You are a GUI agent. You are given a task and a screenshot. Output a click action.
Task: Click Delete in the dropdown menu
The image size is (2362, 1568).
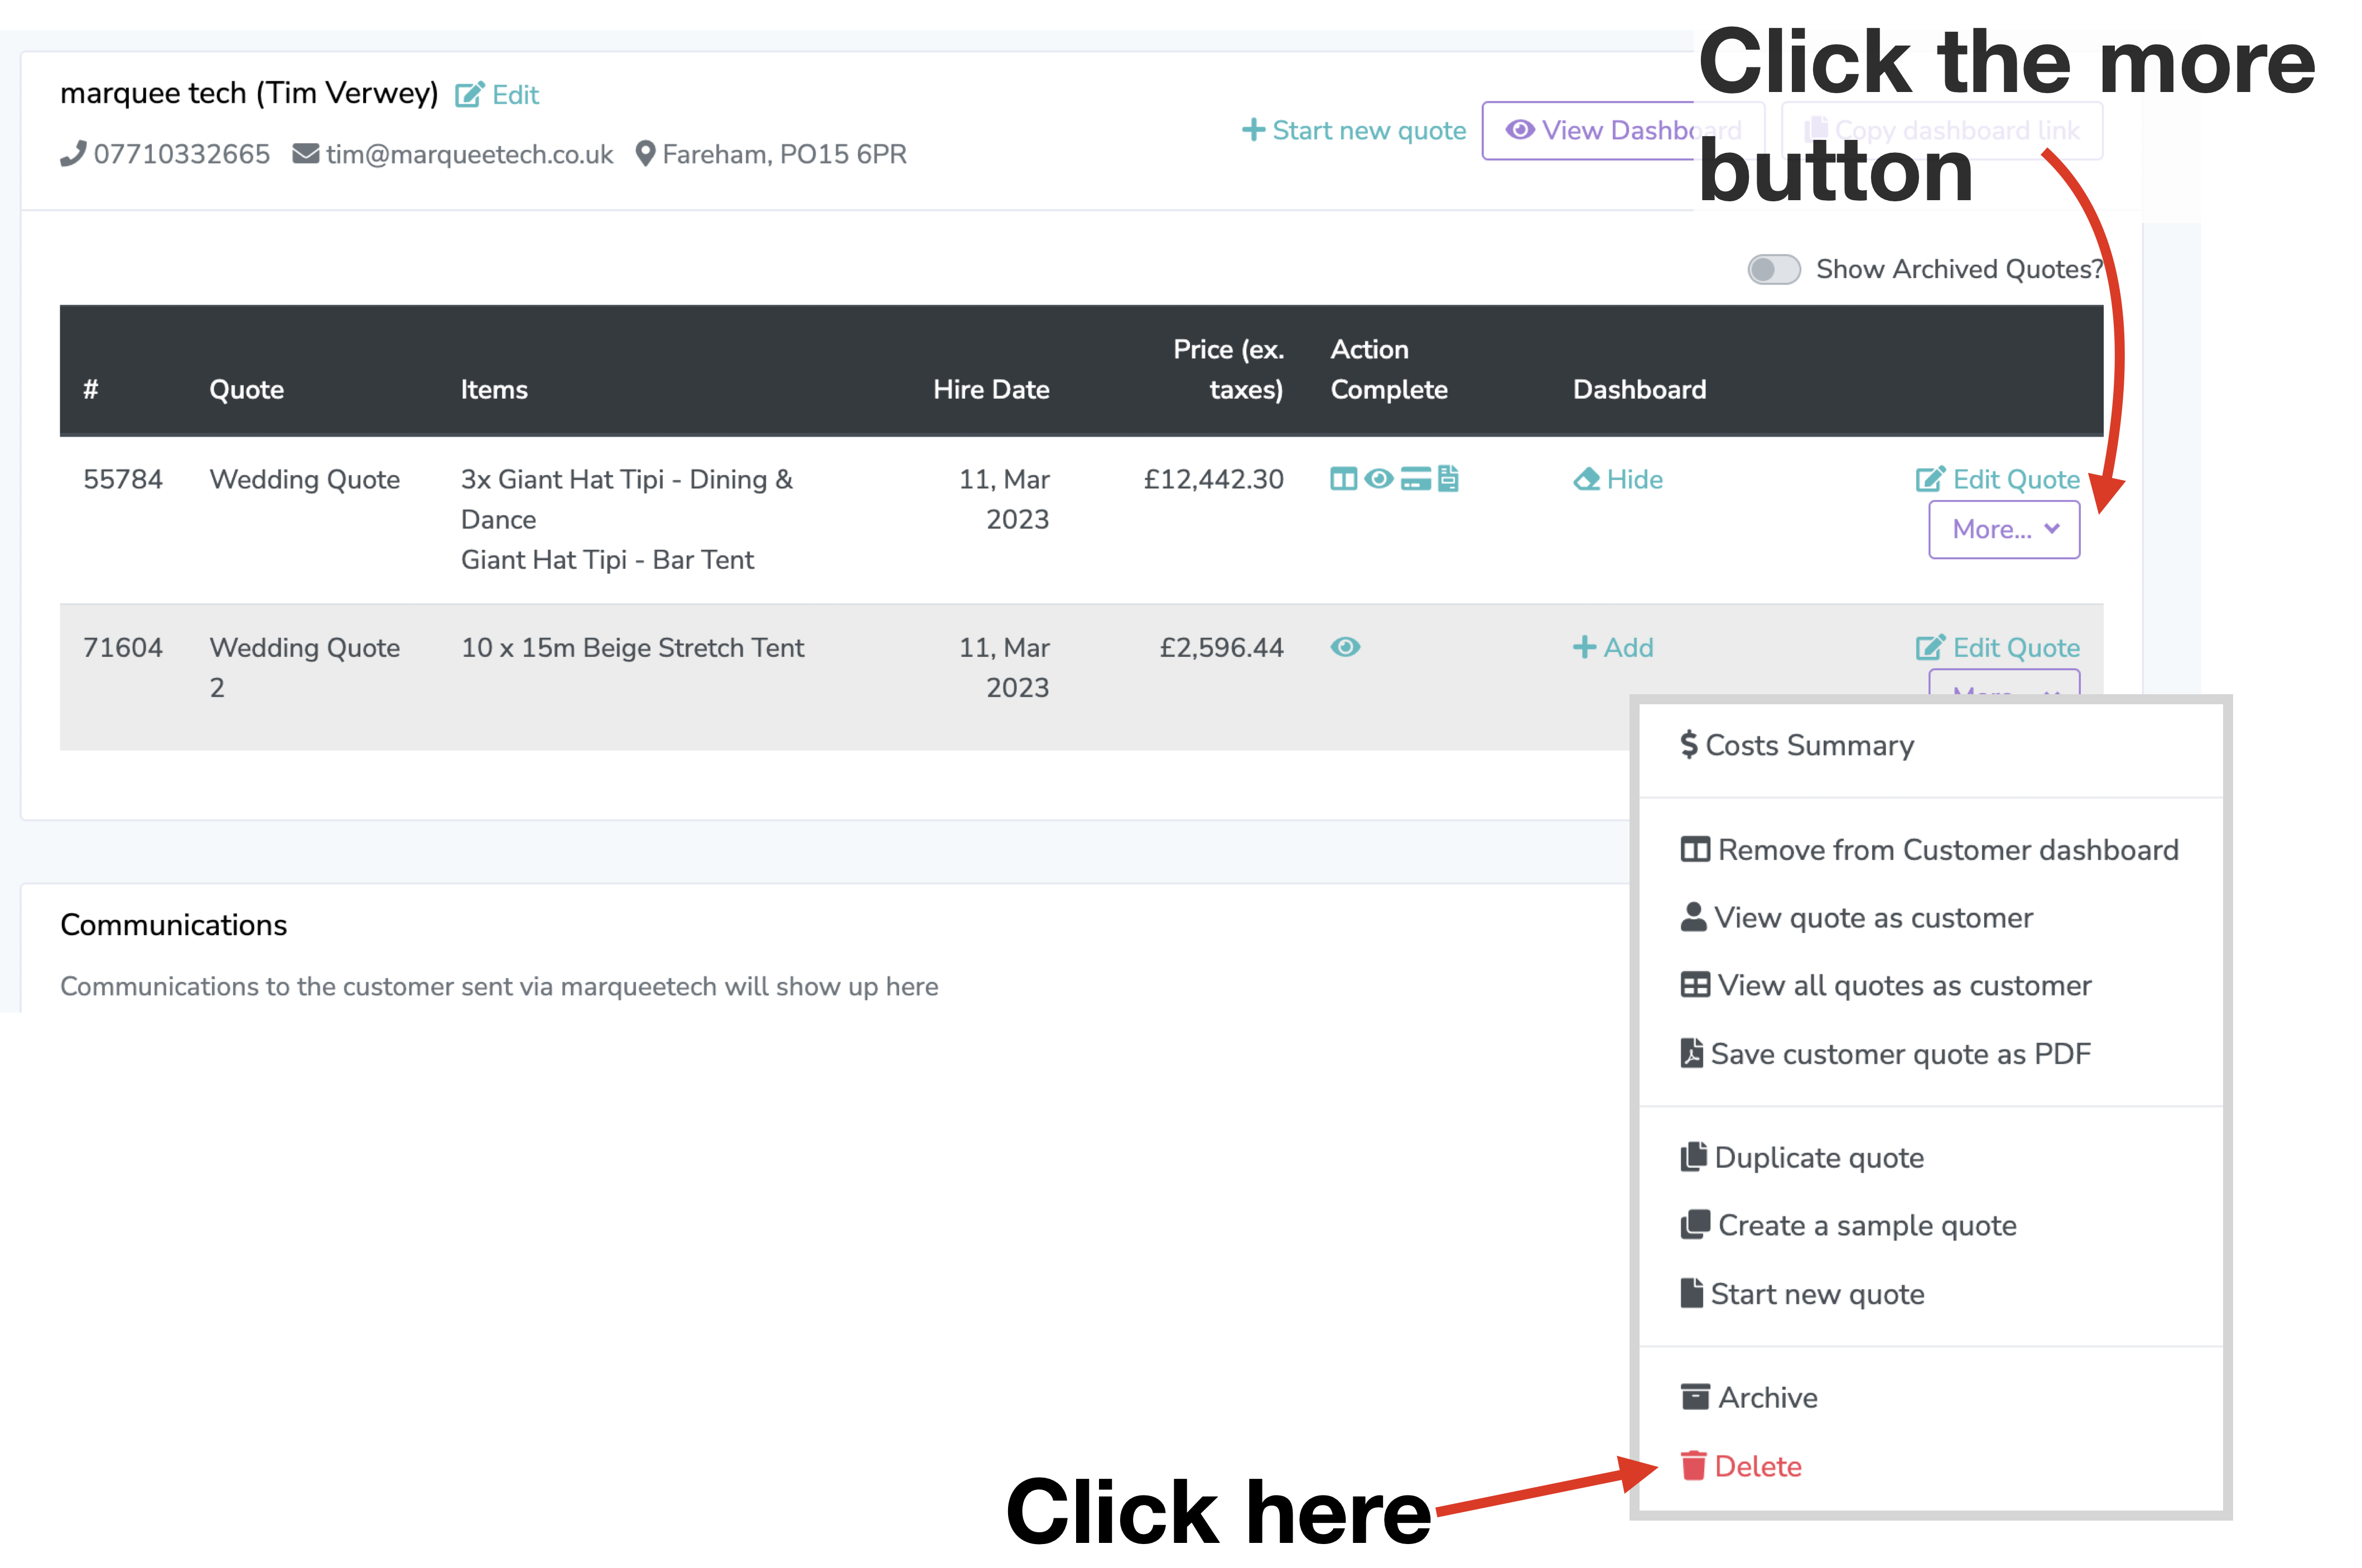[1741, 1466]
